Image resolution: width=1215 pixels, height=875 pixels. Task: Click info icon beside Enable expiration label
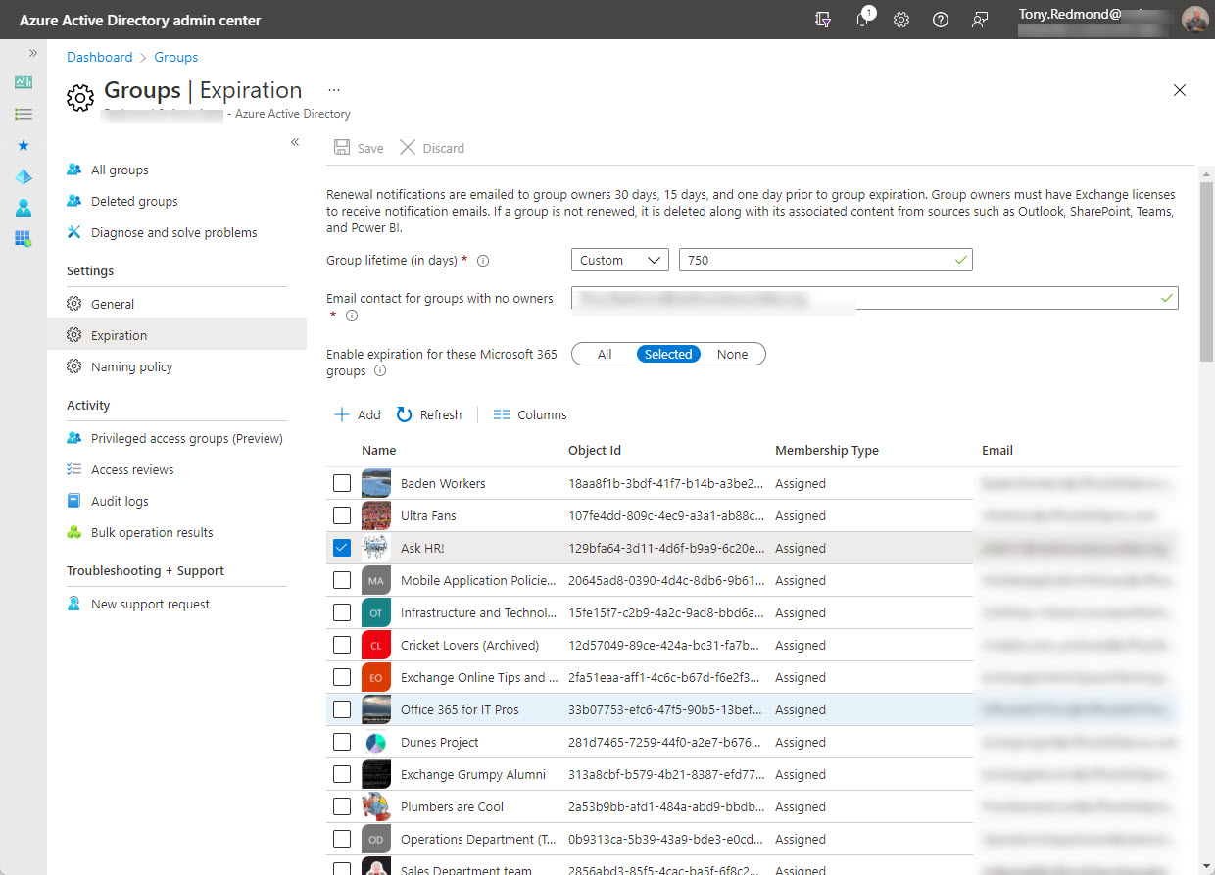click(380, 371)
